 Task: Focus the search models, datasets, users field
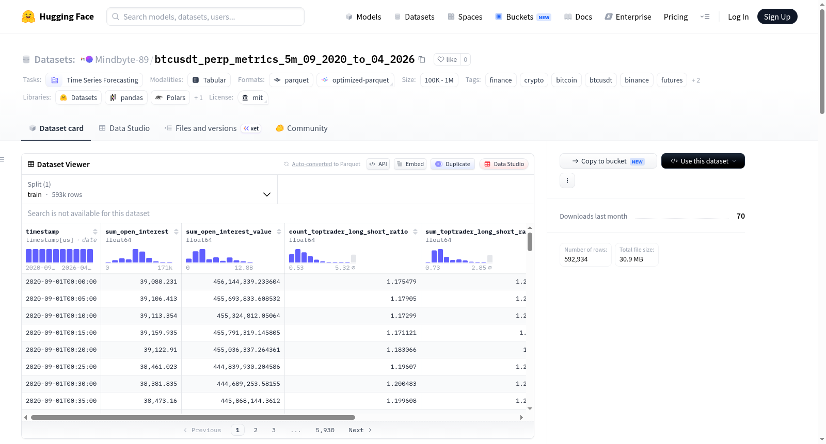[205, 17]
